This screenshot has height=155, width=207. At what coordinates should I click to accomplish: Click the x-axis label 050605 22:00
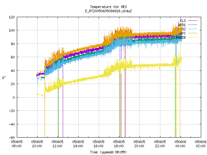point(160,144)
